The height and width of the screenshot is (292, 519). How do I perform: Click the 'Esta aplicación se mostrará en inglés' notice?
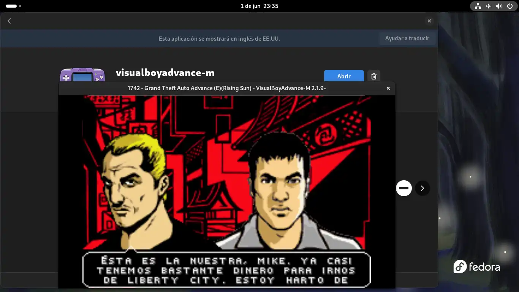[x=219, y=38]
